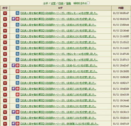Open the attack log link at 01/11 19:43:39
Viewport: 131px width, 126px height.
[58, 95]
